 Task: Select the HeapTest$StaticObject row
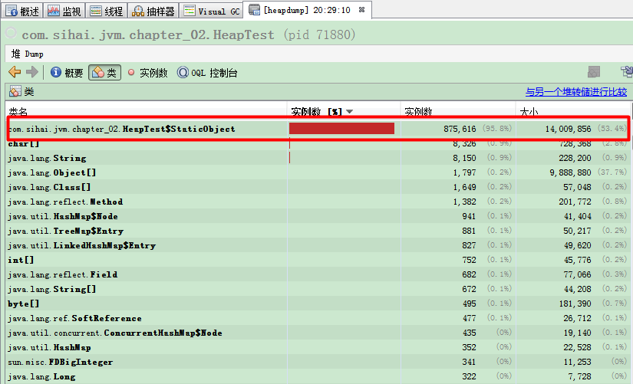(318, 129)
